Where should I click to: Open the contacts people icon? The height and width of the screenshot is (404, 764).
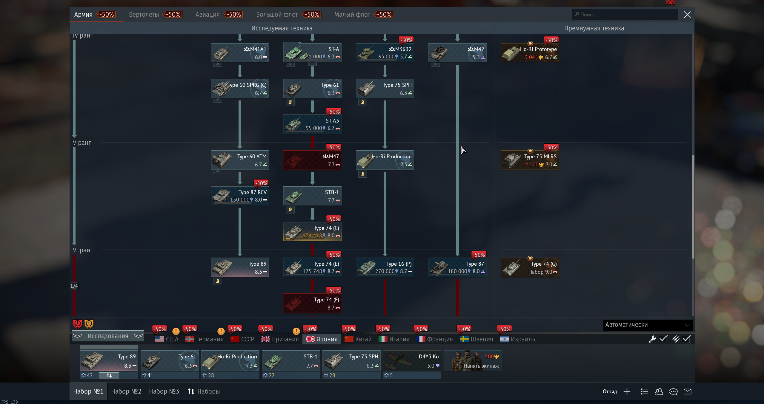coord(659,391)
